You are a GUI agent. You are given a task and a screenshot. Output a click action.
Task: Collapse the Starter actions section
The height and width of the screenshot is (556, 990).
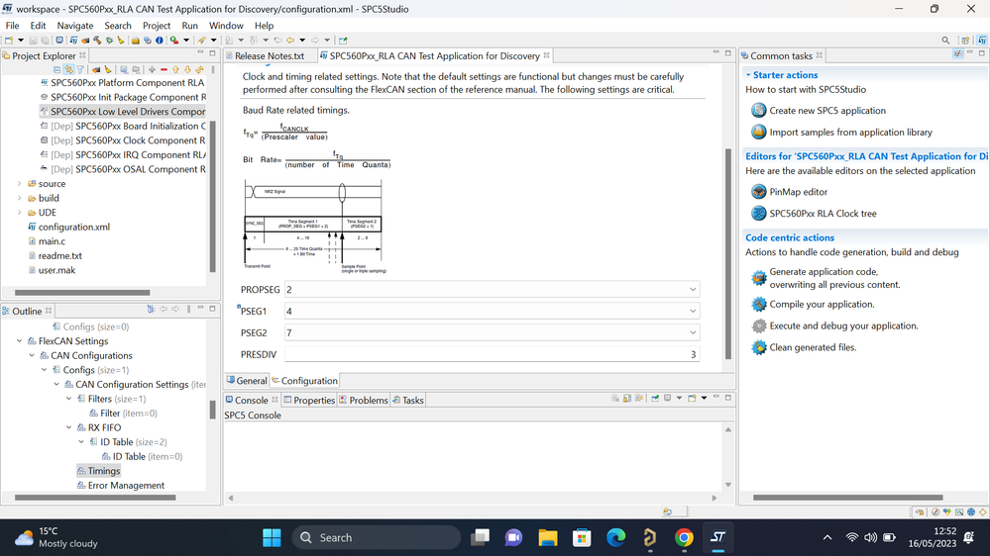pos(748,74)
